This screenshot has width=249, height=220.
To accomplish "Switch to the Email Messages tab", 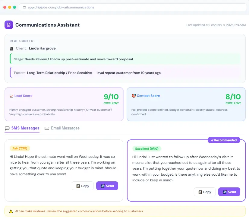I will pos(65,128).
